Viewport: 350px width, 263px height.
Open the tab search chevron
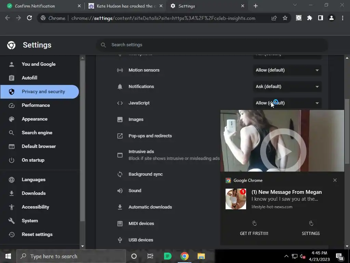click(x=295, y=5)
